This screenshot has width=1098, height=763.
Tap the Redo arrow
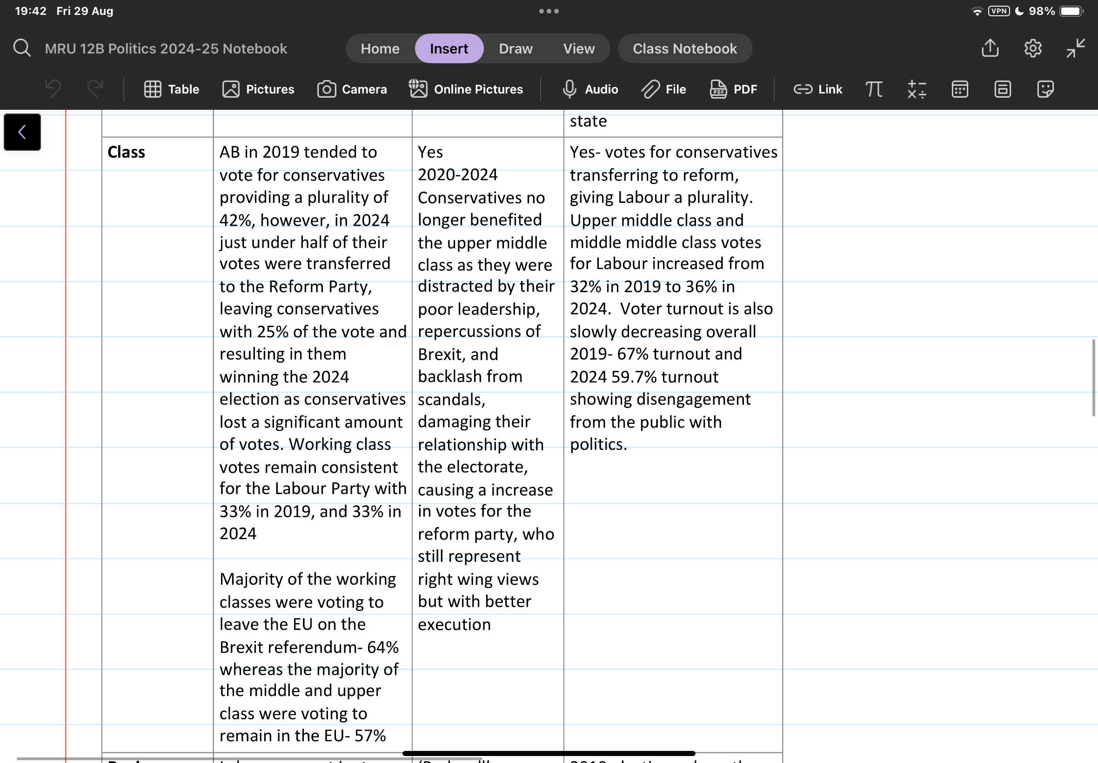[95, 89]
